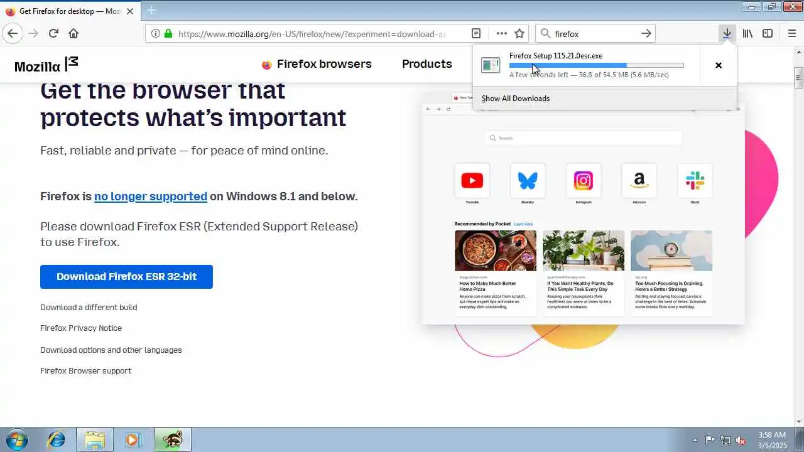Click Action Center flag tray icon
The image size is (804, 452).
tap(710, 440)
